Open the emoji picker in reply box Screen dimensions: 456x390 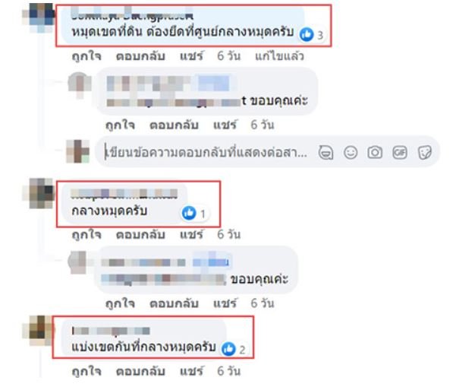pos(351,153)
